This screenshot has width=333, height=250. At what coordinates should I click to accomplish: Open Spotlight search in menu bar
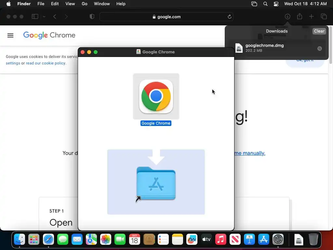pyautogui.click(x=265, y=4)
